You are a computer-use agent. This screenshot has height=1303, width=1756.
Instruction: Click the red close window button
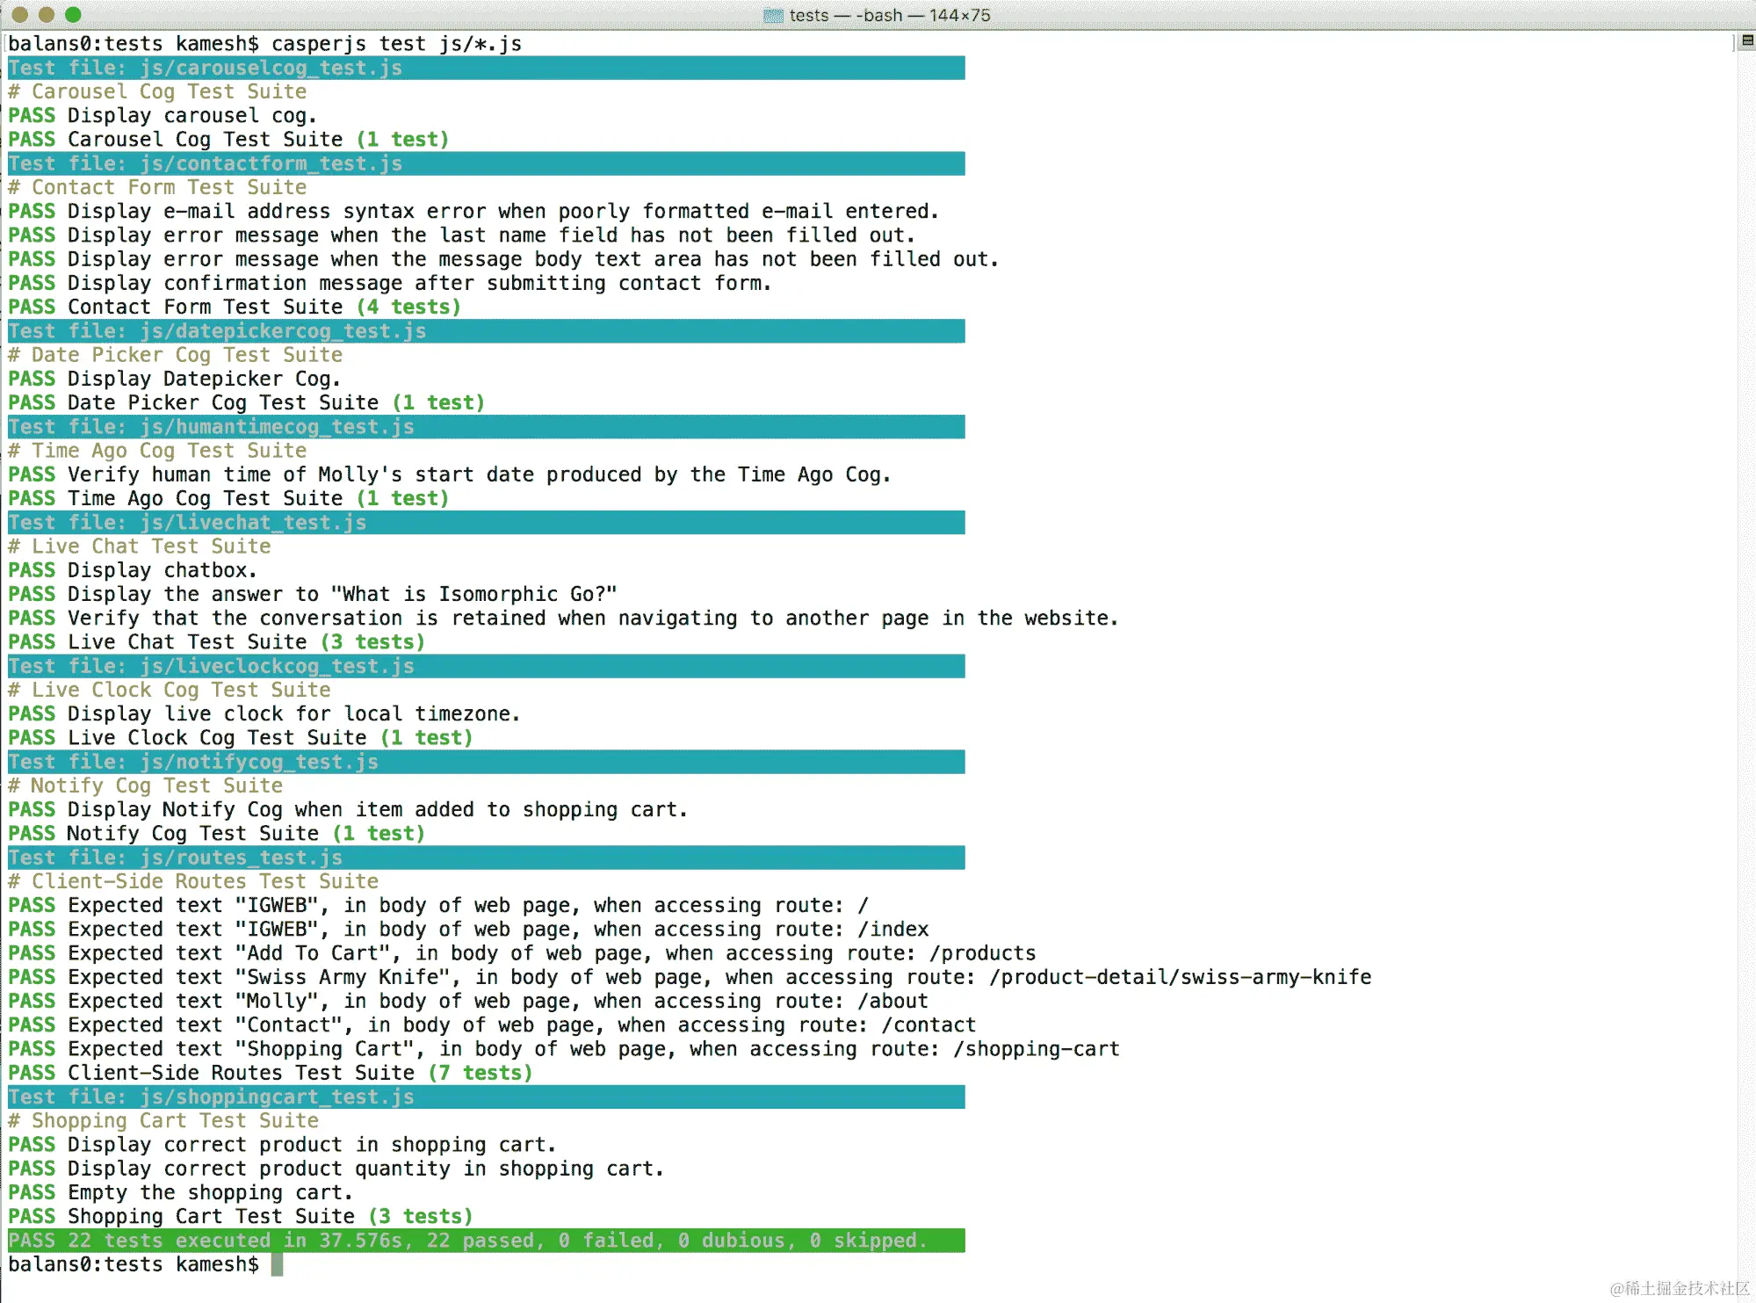tap(19, 15)
